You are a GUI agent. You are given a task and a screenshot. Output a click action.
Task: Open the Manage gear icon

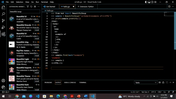3,87
